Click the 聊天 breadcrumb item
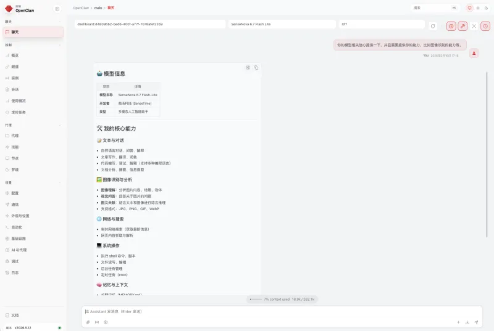 tap(111, 8)
